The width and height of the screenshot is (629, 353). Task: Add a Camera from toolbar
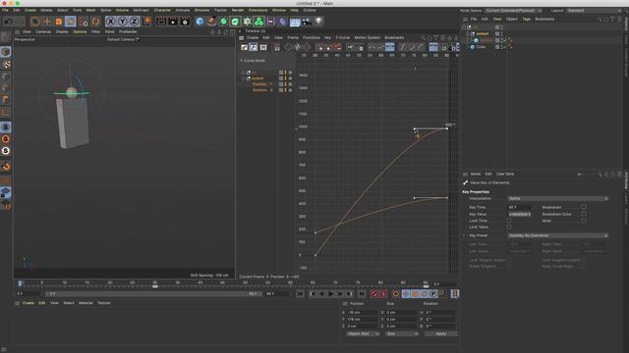(x=307, y=22)
